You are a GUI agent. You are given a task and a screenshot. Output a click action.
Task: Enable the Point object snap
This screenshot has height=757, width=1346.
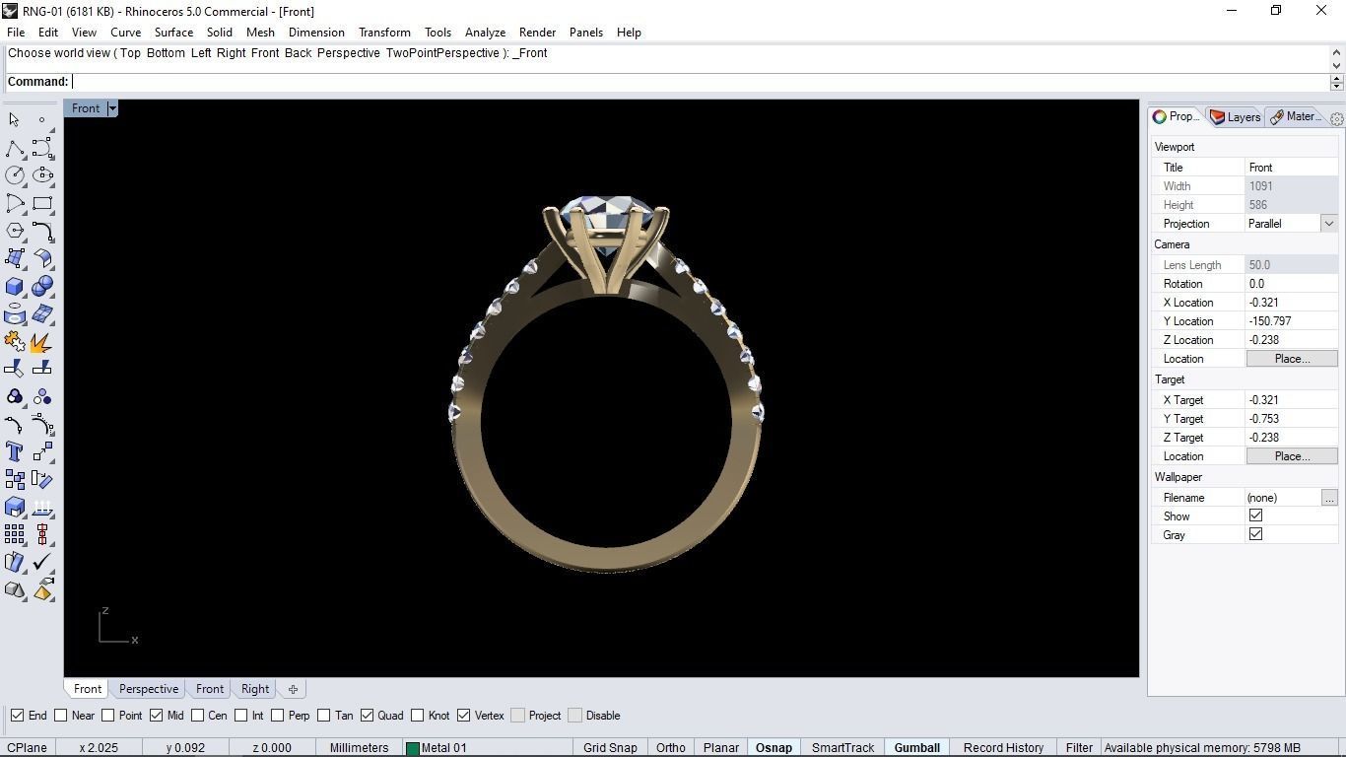[x=108, y=716]
